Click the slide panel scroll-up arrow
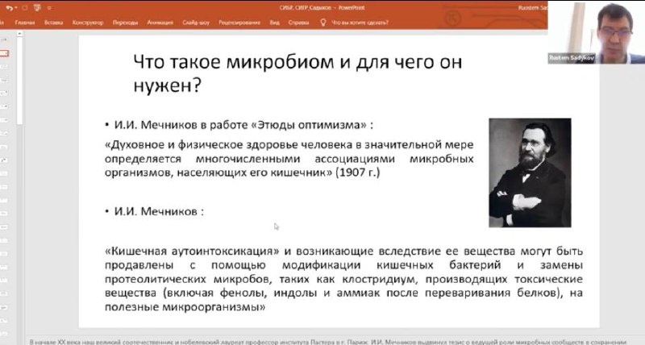The width and height of the screenshot is (645, 345). pyautogui.click(x=19, y=35)
